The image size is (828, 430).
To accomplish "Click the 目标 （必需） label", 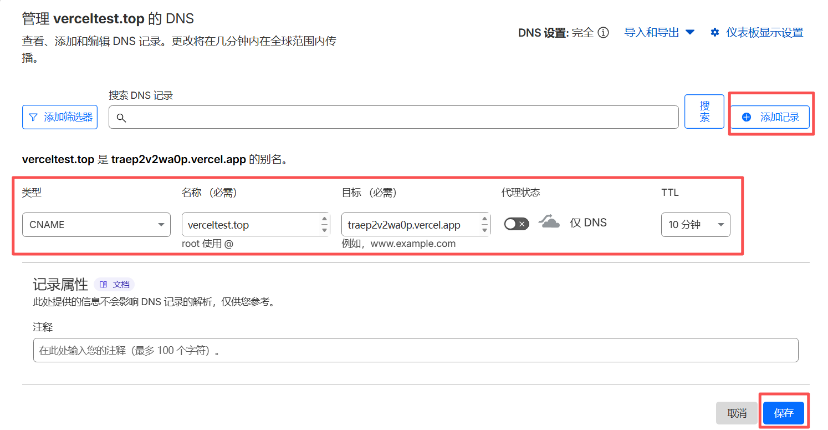I will (369, 193).
